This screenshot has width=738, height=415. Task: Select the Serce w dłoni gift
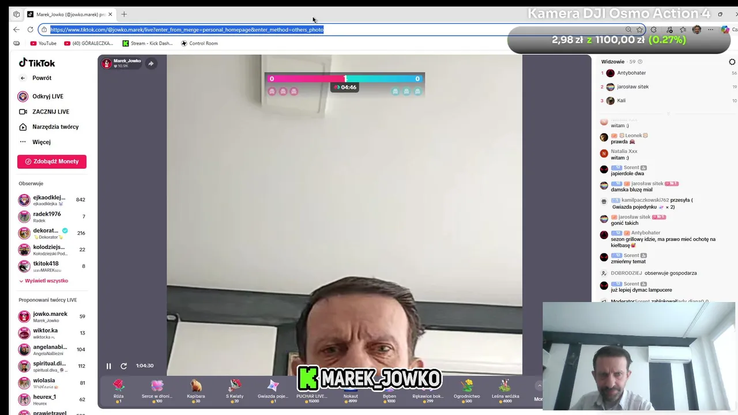pyautogui.click(x=156, y=390)
